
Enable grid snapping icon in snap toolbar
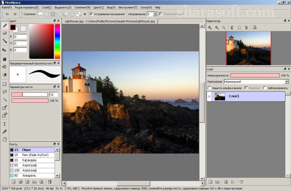53,14
